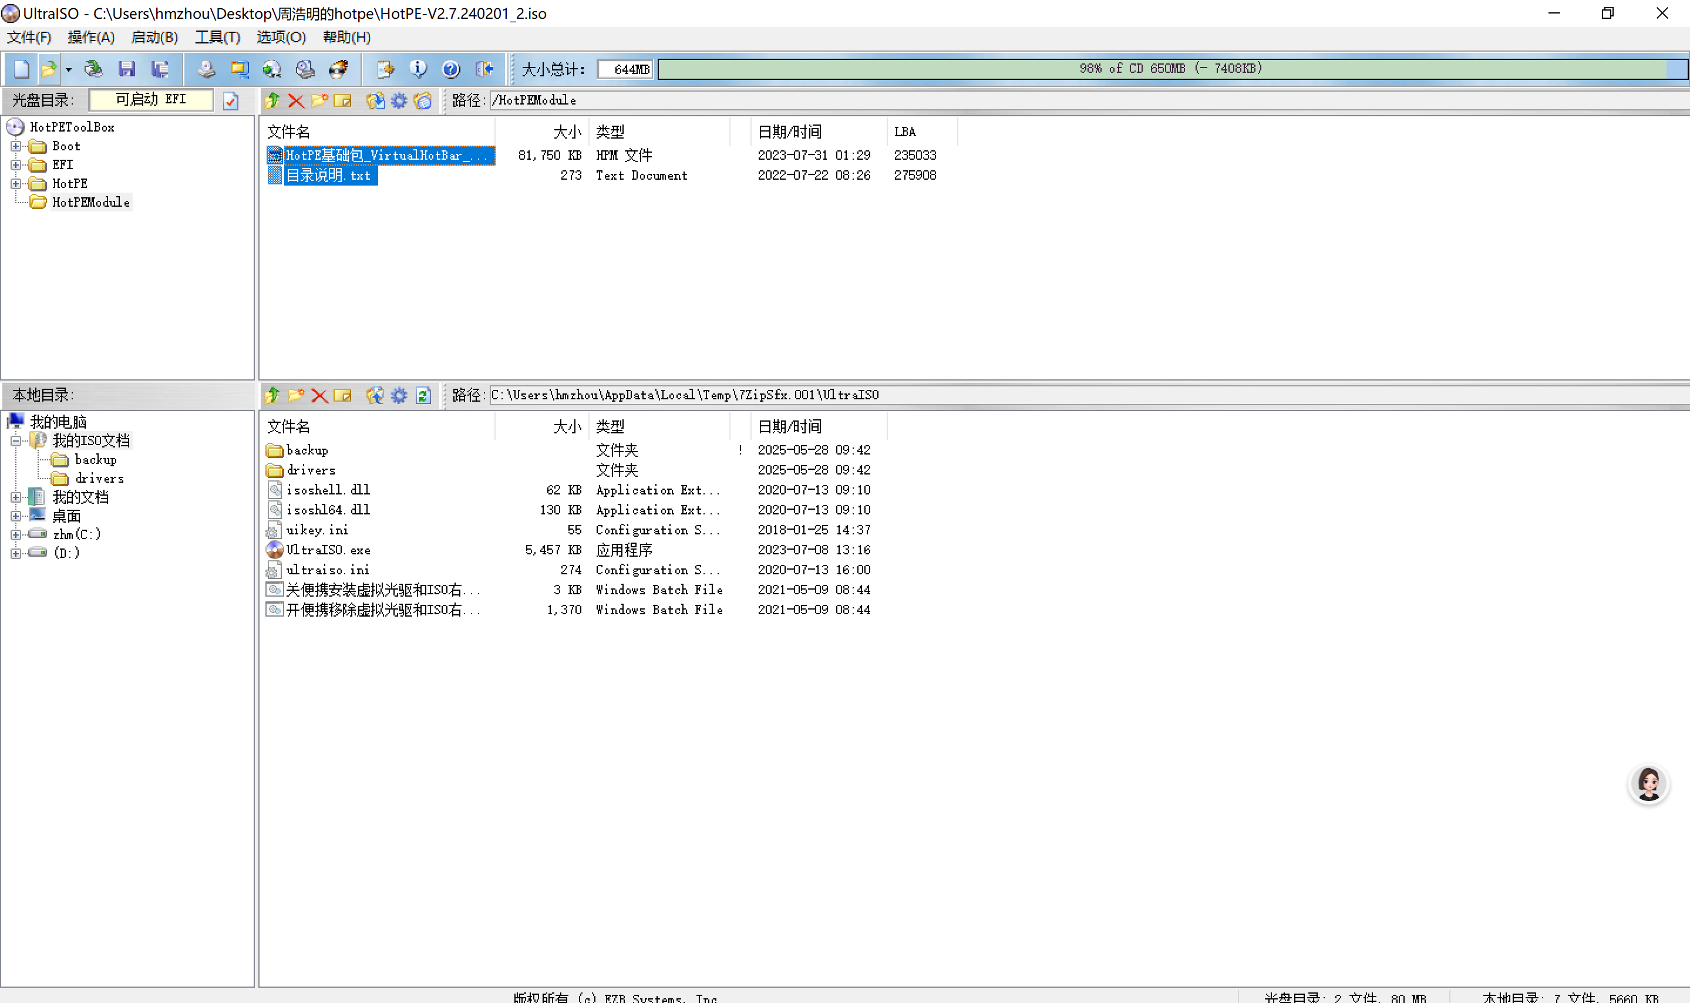The height and width of the screenshot is (1003, 1690).
Task: Click the last icon in the disc toolbar
Action: (423, 100)
